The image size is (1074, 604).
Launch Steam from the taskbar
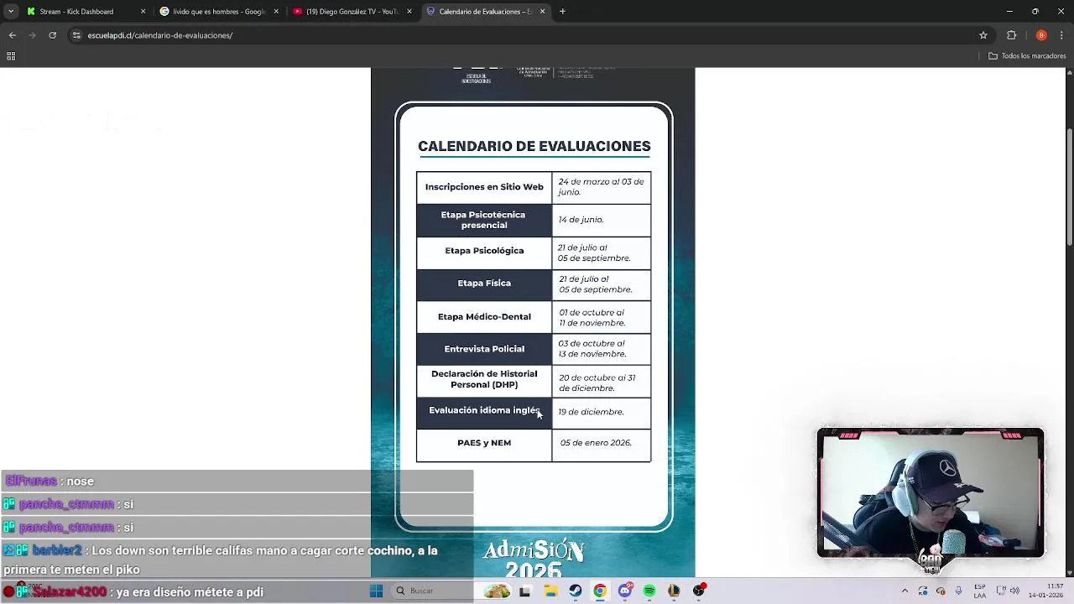tap(575, 591)
